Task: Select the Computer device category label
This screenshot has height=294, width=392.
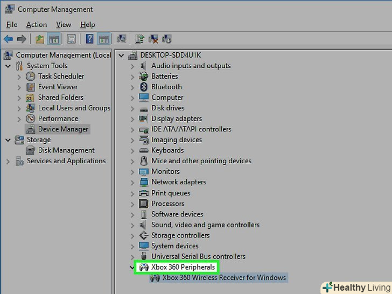Action: (167, 97)
